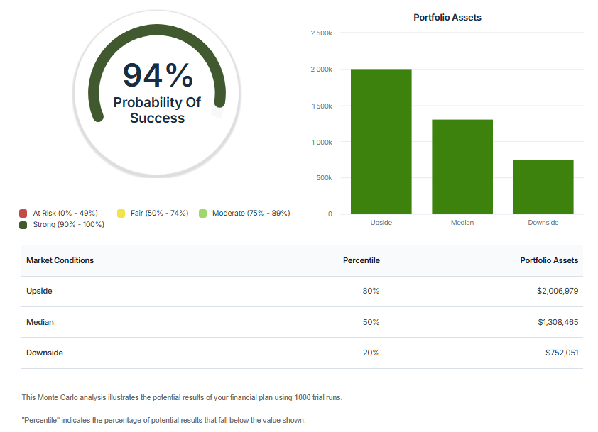Image resolution: width=598 pixels, height=432 pixels.
Task: Click the Market Conditions column header
Action: click(60, 260)
